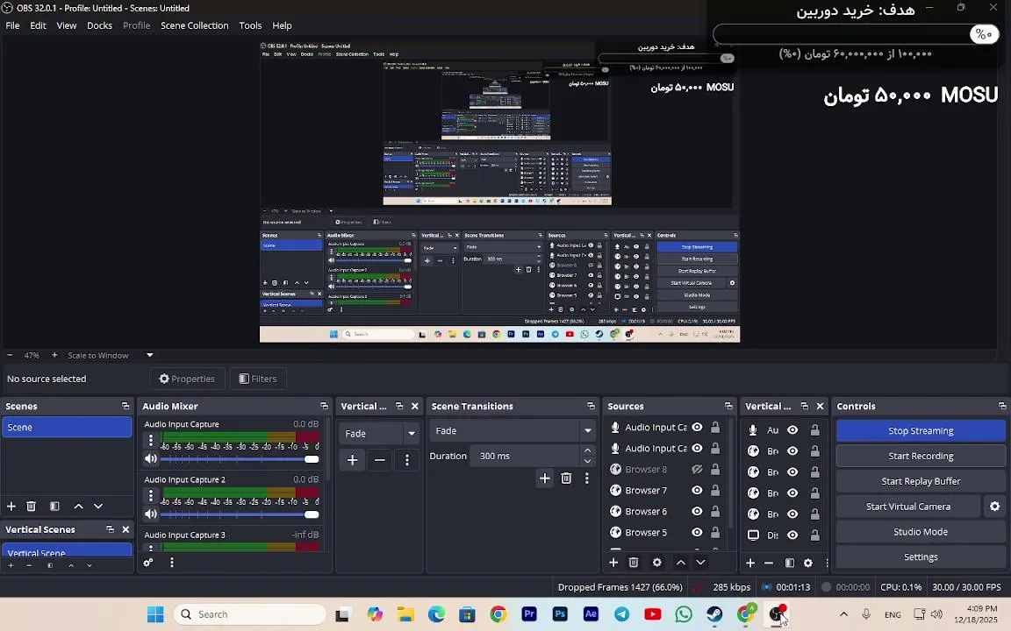Image resolution: width=1011 pixels, height=631 pixels.
Task: Hide the Dis source in vertical sources
Action: click(x=792, y=535)
